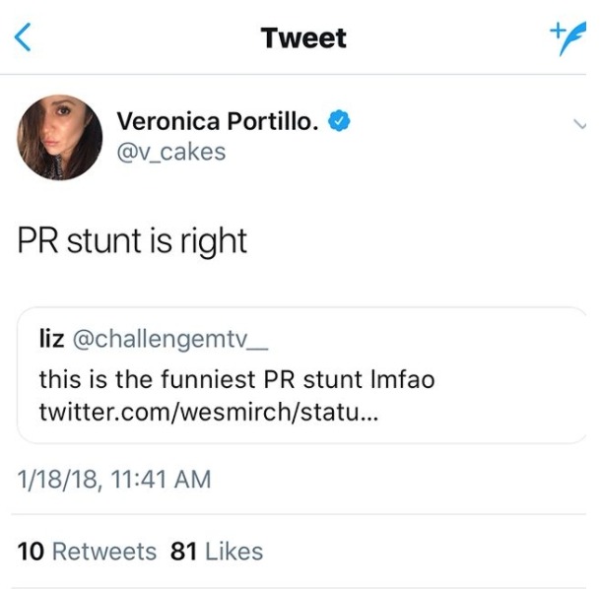Screen dimensions: 601x589
Task: Tap the plus sign on compose icon
Action: tap(558, 29)
